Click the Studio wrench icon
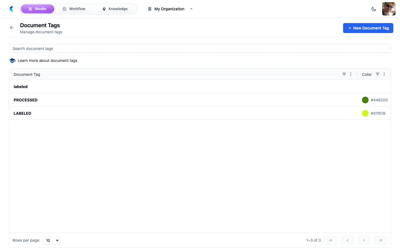This screenshot has width=400, height=250. 30,9
